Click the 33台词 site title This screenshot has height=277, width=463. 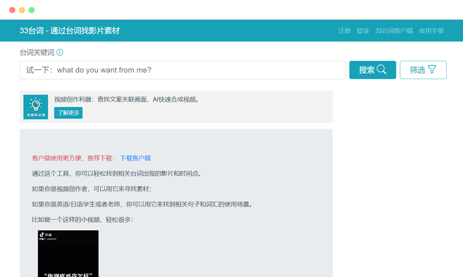[x=69, y=31]
